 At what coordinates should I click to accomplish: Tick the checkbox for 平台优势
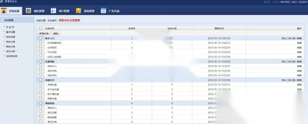(40, 51)
